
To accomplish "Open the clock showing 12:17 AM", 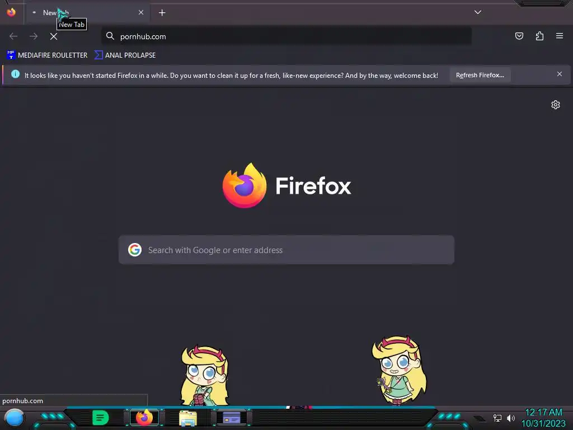I will click(x=543, y=418).
